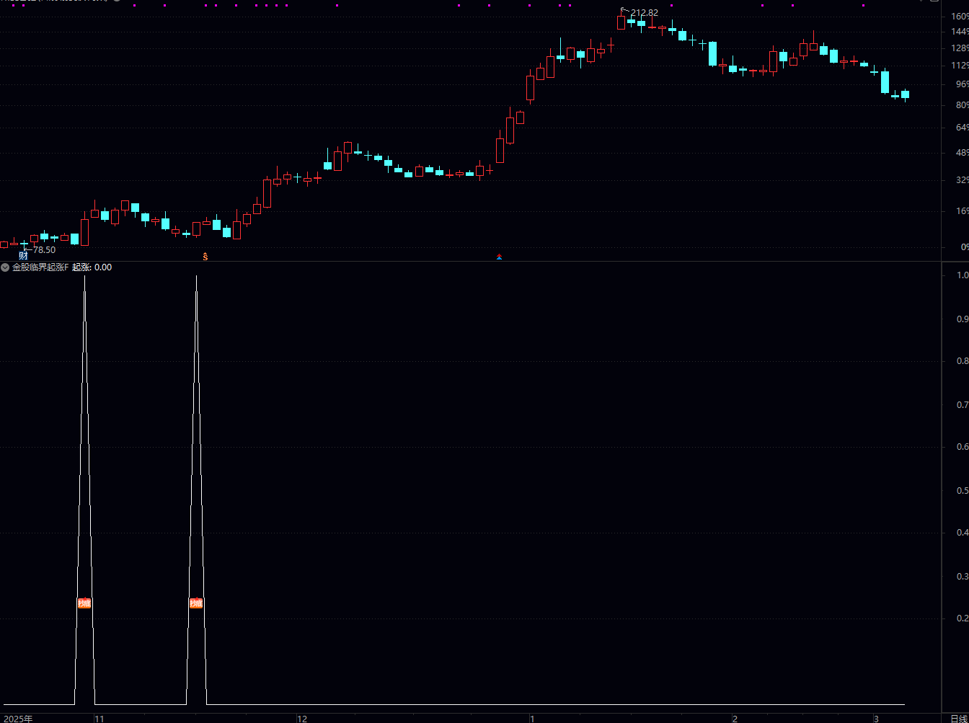Click the 2025年 date axis label
969x723 pixels.
19,718
